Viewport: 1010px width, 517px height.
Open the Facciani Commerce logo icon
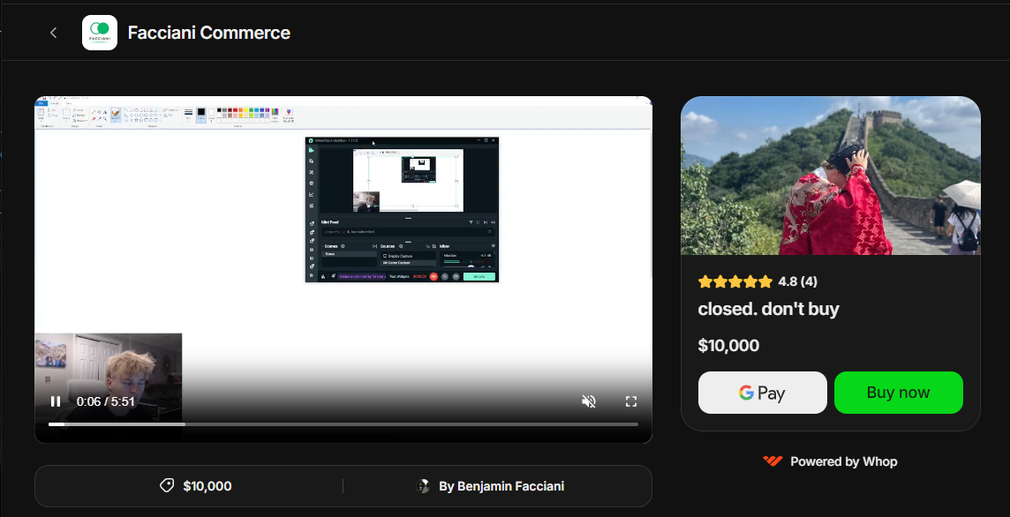coord(100,33)
